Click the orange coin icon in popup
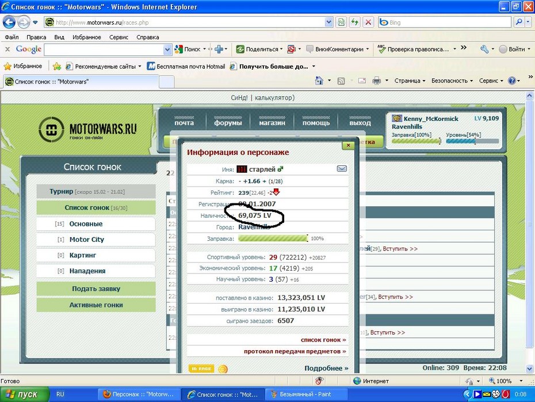 coord(223,369)
